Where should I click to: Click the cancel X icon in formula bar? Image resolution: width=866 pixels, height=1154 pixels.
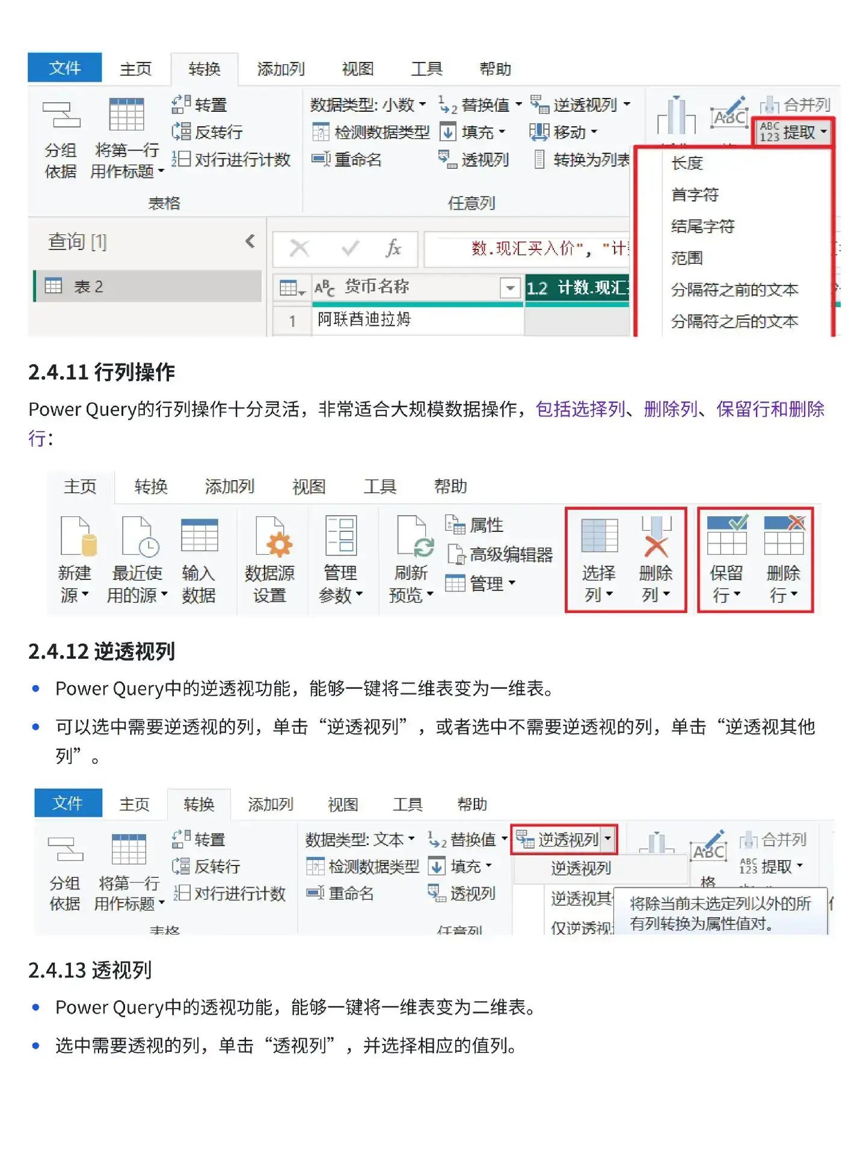click(x=299, y=248)
